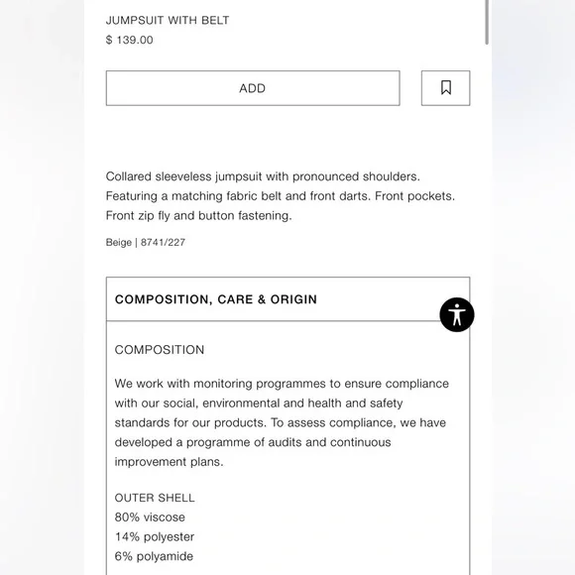575x575 pixels.
Task: Click the 'Front zip fly and button fastening' sentence
Action: click(198, 216)
